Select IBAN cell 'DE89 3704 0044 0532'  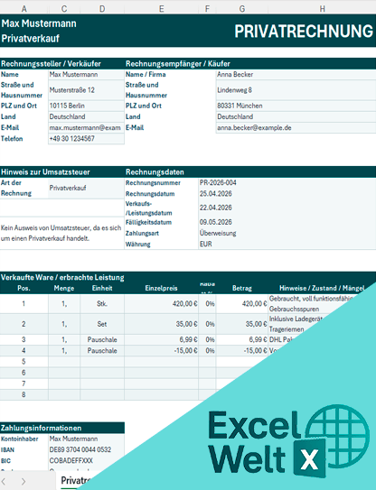click(86, 449)
